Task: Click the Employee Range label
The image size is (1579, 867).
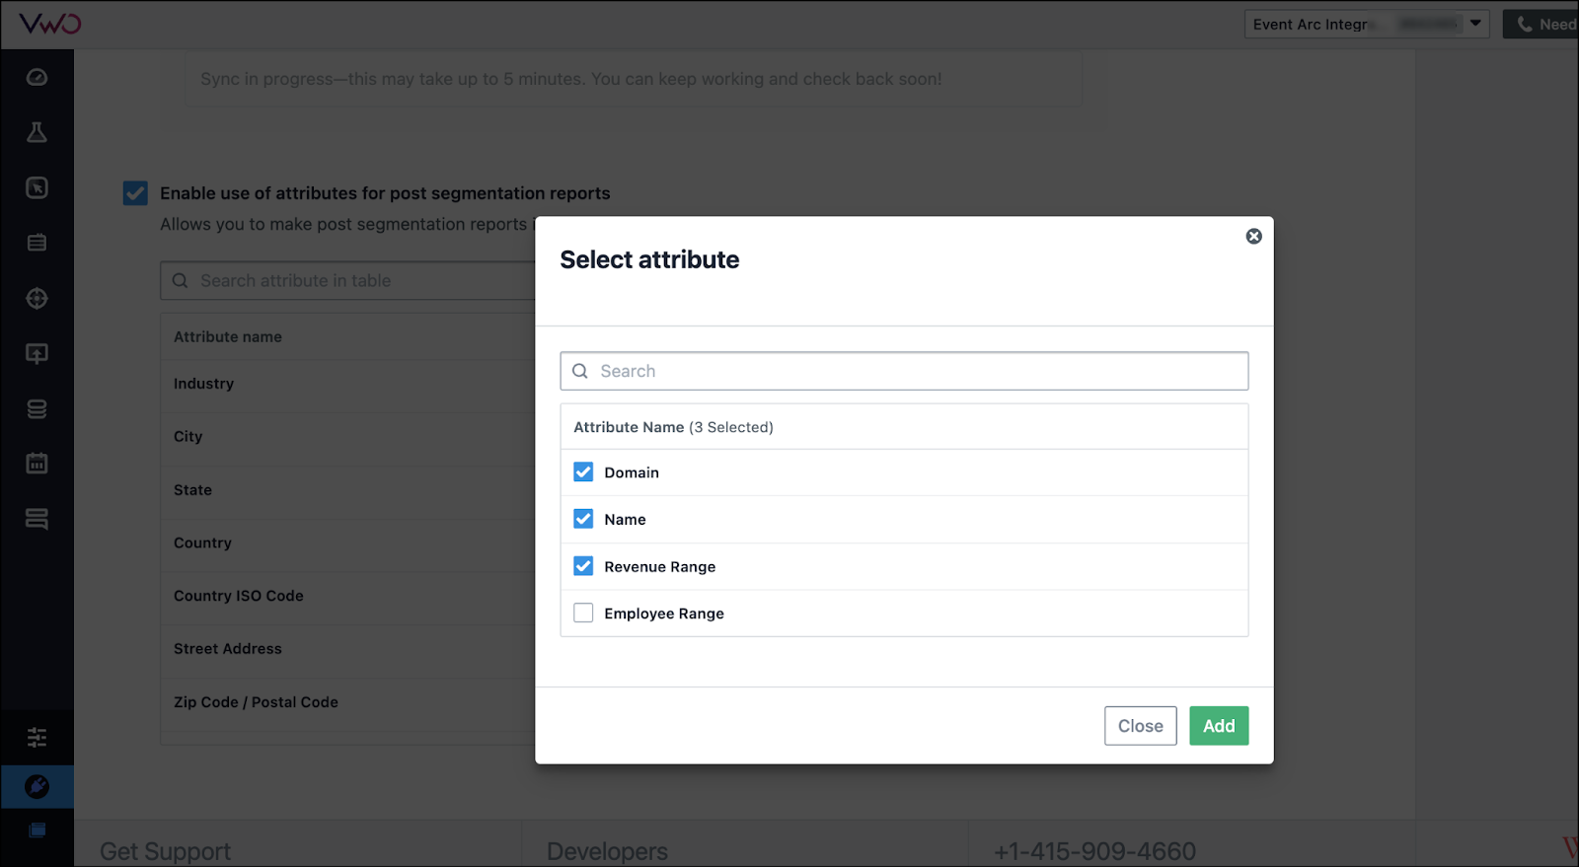Action: coord(664,614)
